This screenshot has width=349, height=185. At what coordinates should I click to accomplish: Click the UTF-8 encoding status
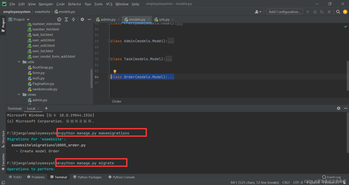[298, 182]
